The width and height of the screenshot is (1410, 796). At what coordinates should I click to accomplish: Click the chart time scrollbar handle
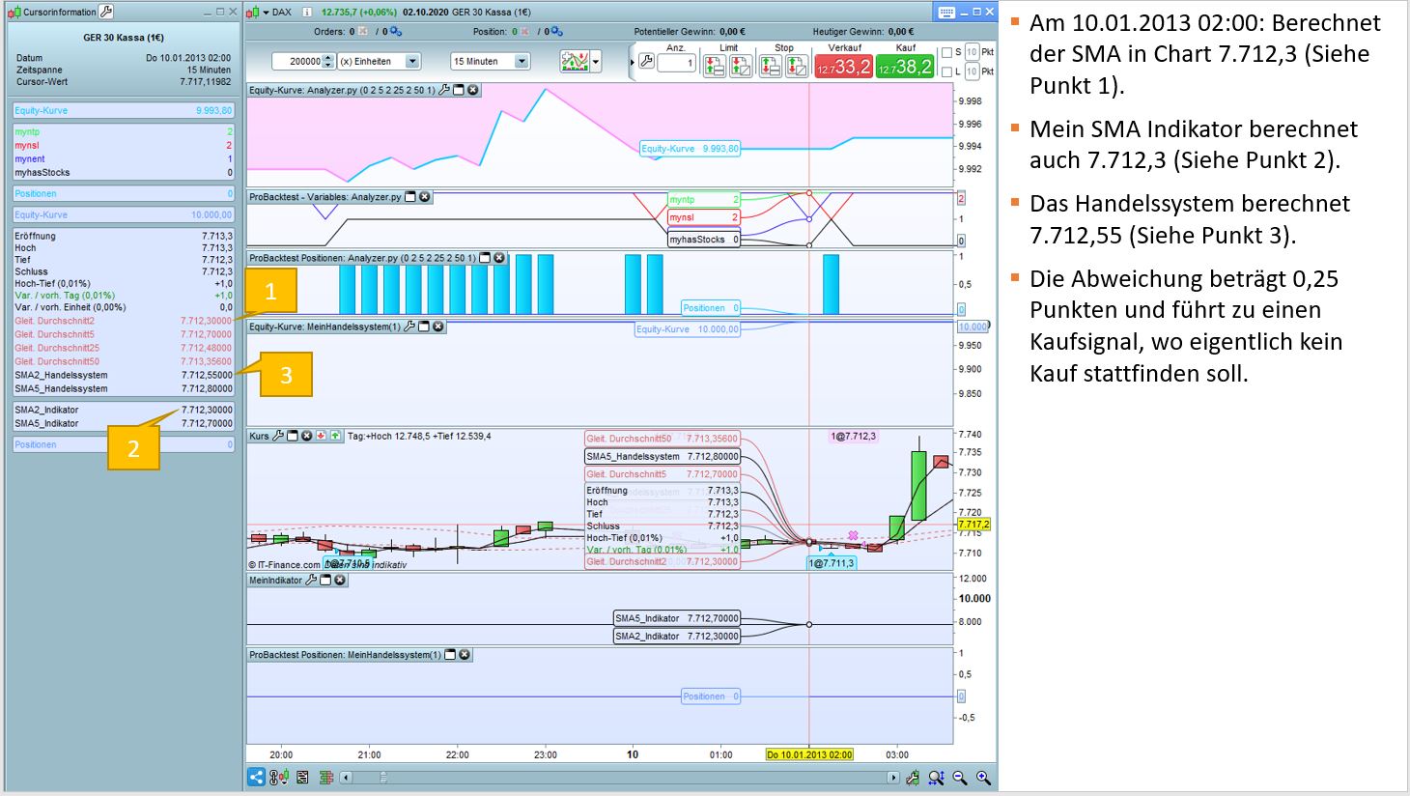click(383, 777)
